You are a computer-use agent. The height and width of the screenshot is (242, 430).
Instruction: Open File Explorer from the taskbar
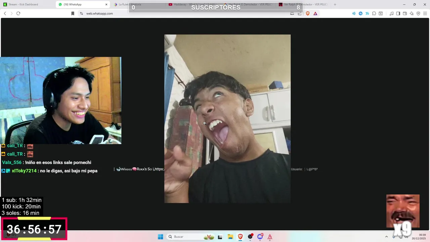click(230, 237)
